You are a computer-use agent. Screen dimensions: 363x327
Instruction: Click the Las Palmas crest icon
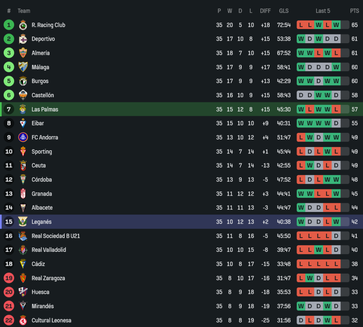tap(23, 109)
